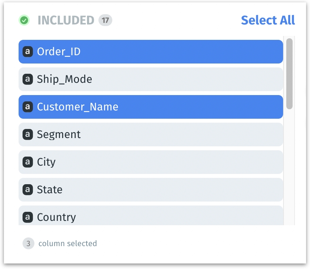This screenshot has height=269, width=310.
Task: Click the column list scrollbar thumb
Action: [289, 73]
